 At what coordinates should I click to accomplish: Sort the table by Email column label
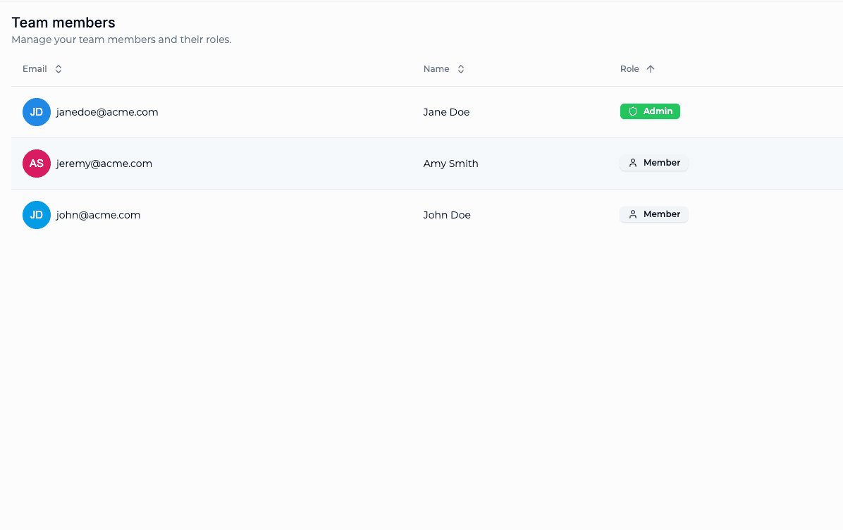click(x=35, y=69)
